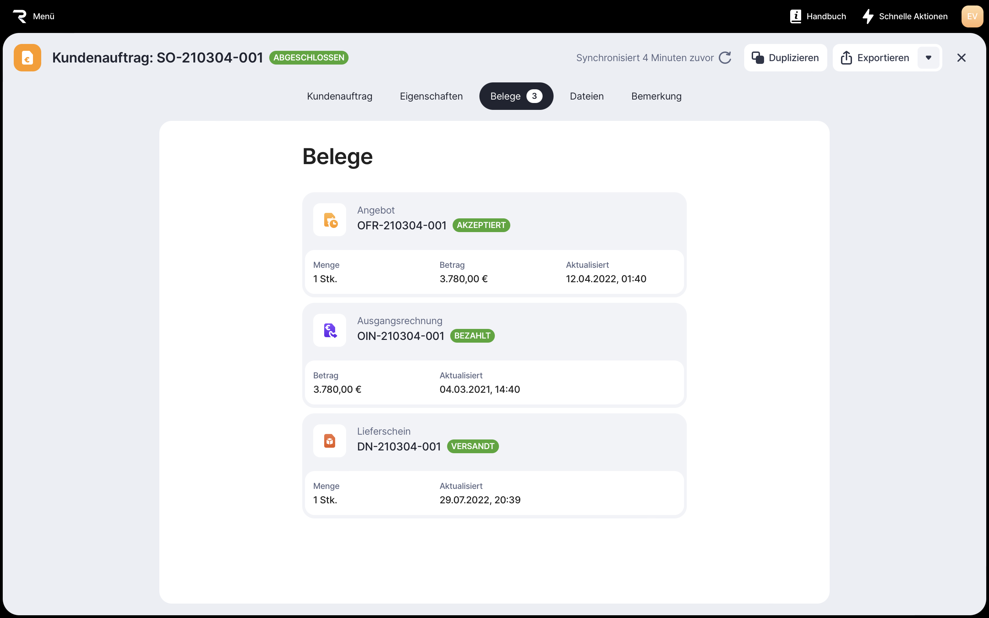Click the Duplizieren button
Viewport: 989px width, 618px height.
click(785, 58)
